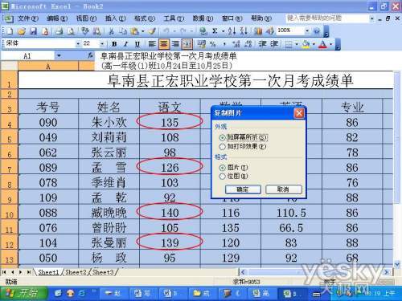This screenshot has width=402, height=301.
Task: Click the Spelling check icon
Action: click(x=85, y=31)
